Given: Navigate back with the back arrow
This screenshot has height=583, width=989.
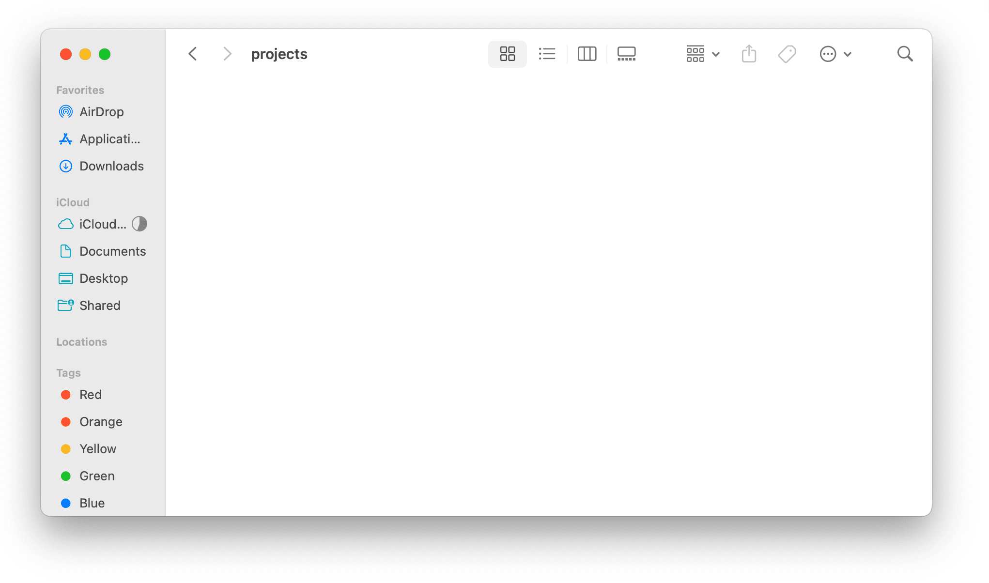Looking at the screenshot, I should pyautogui.click(x=192, y=54).
